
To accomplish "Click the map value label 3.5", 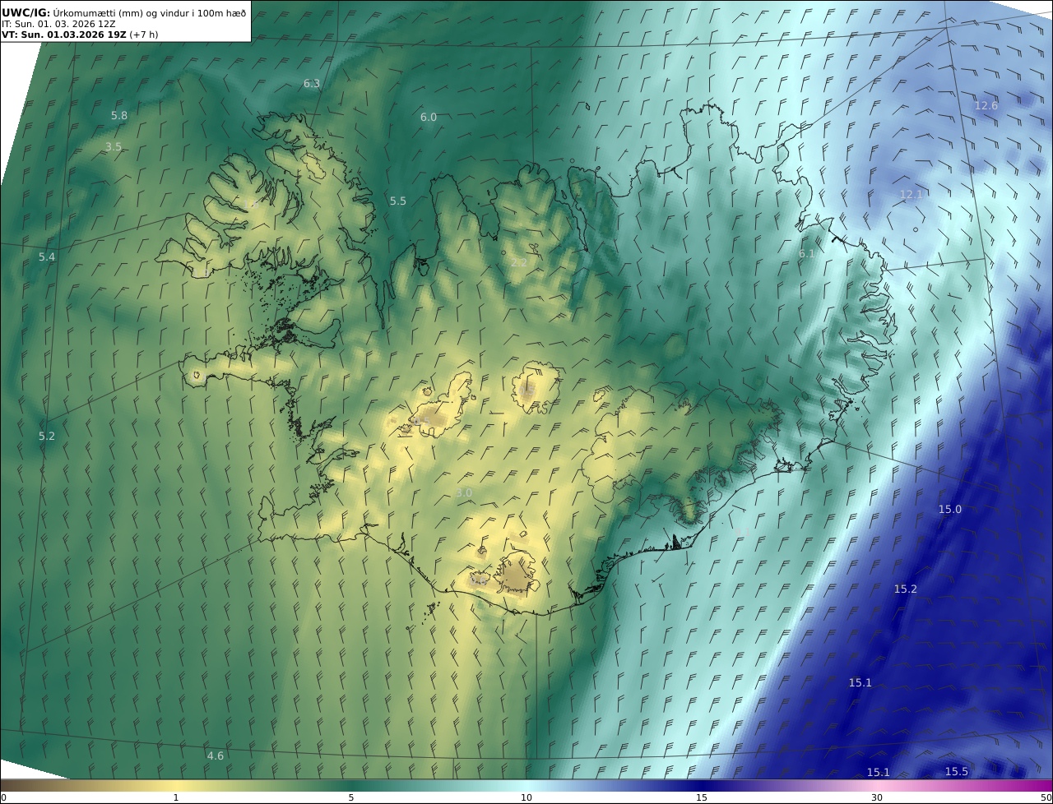I will [x=114, y=147].
